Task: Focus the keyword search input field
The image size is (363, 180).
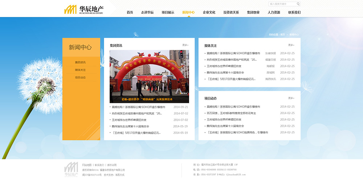Action: point(282,4)
